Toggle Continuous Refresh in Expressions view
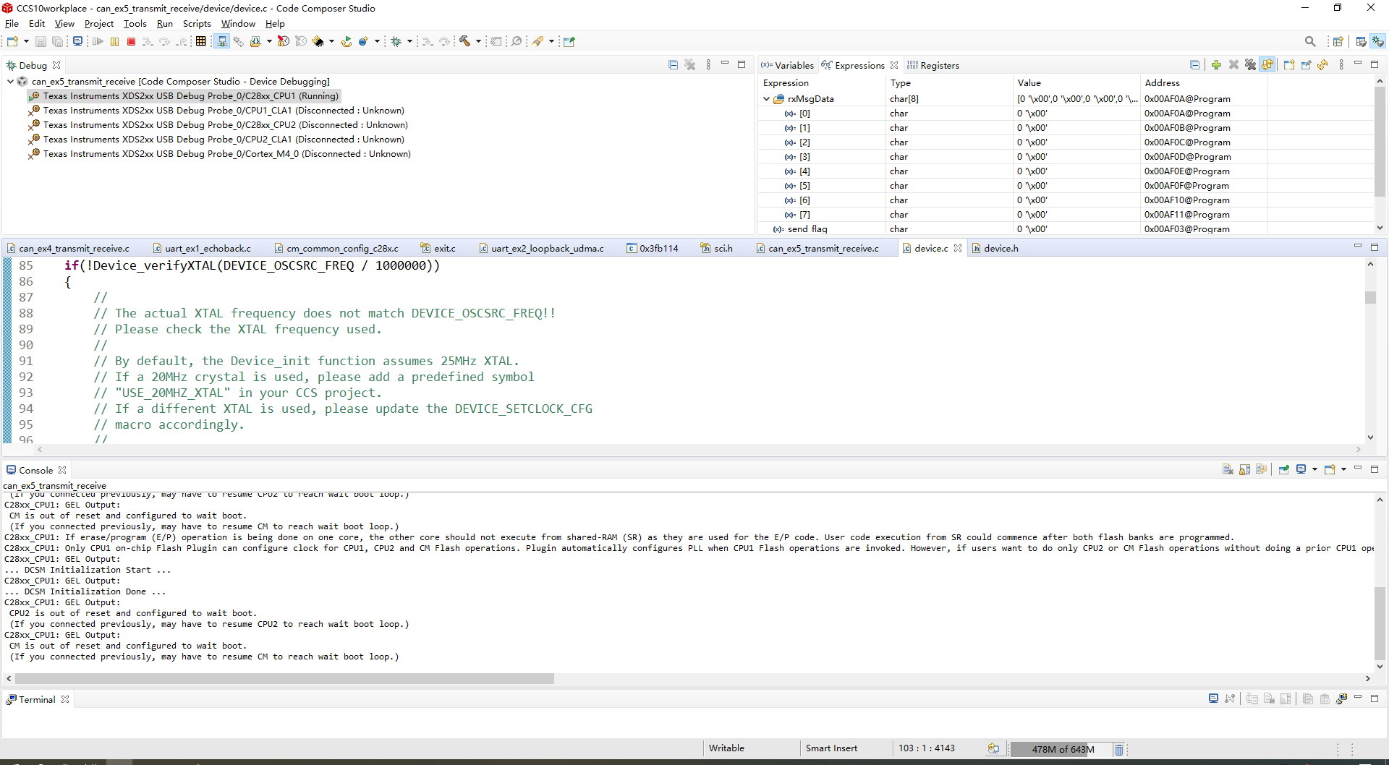Screen dimensions: 1389x765 [1267, 65]
